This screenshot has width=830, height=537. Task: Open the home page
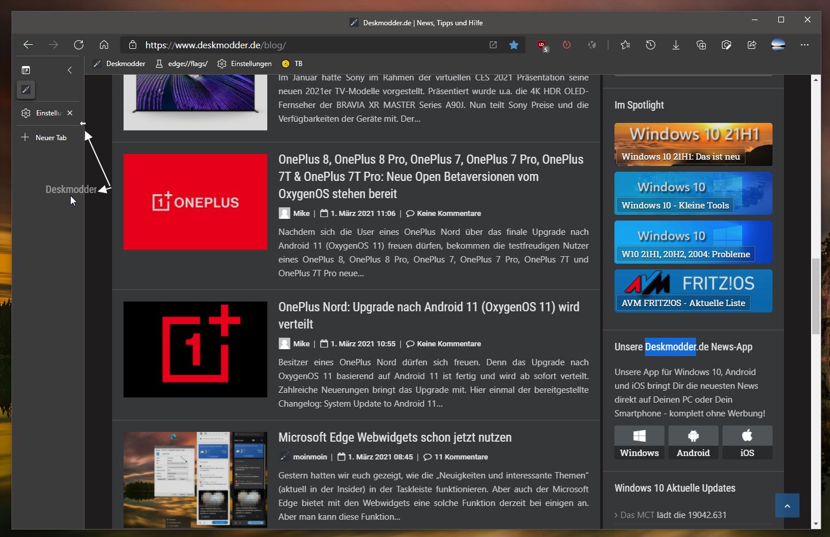pyautogui.click(x=104, y=45)
